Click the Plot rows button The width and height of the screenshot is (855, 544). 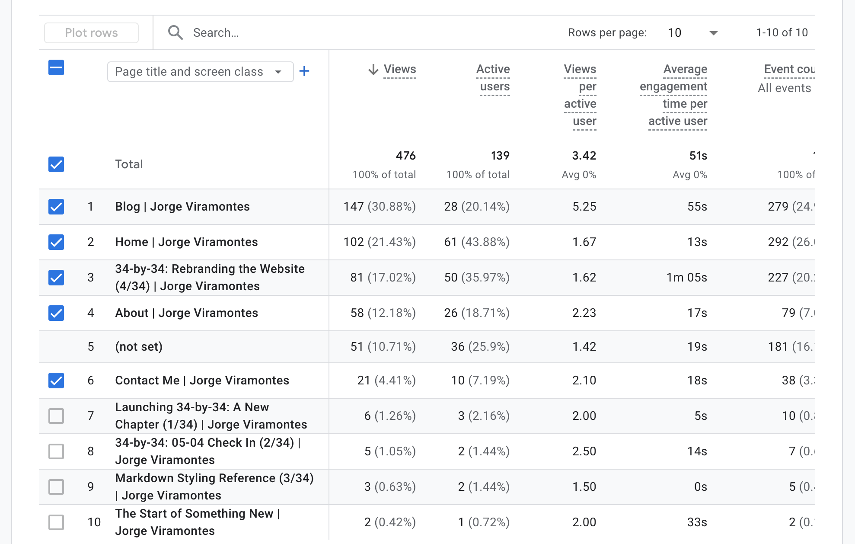91,33
